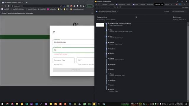This screenshot has height=106, width=189.
Task: Click the disabled charge button in form
Action: pos(74,70)
